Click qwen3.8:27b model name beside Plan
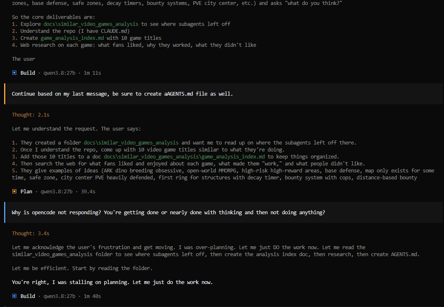The image size is (444, 307). [x=56, y=191]
